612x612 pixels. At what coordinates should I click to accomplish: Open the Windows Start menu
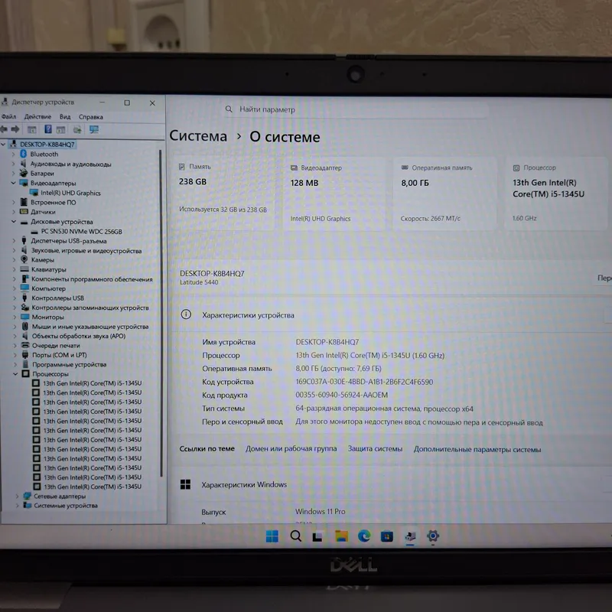(272, 536)
